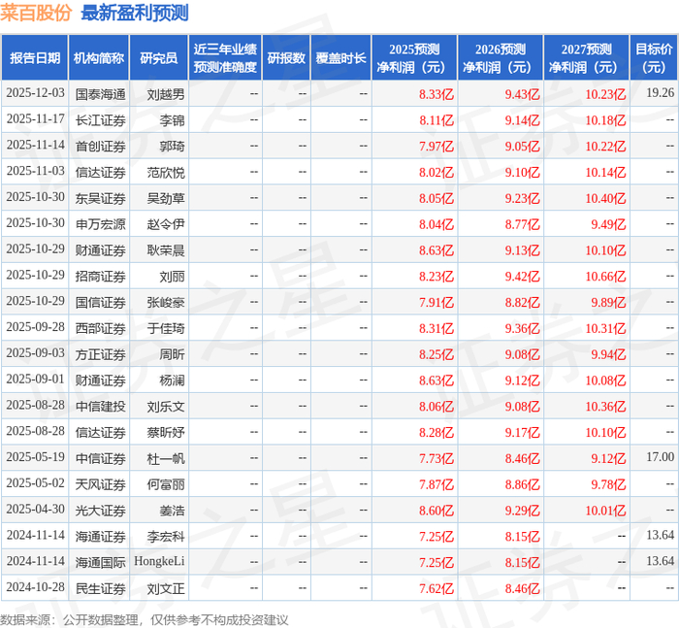This screenshot has height=628, width=679.
Task: Click the 研报数 column header
Action: coord(286,57)
